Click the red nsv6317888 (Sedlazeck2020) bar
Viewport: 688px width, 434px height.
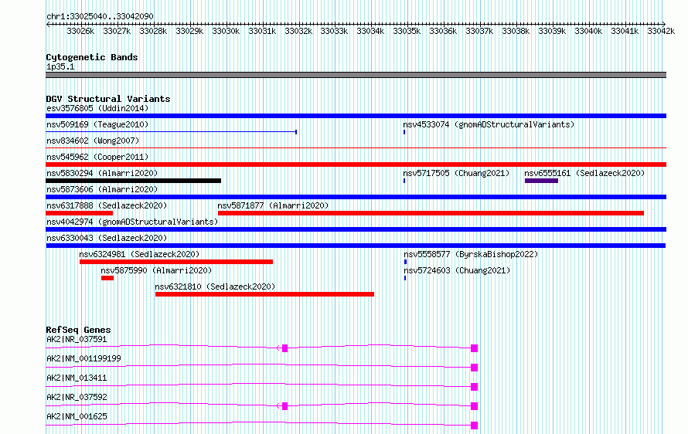click(x=79, y=213)
